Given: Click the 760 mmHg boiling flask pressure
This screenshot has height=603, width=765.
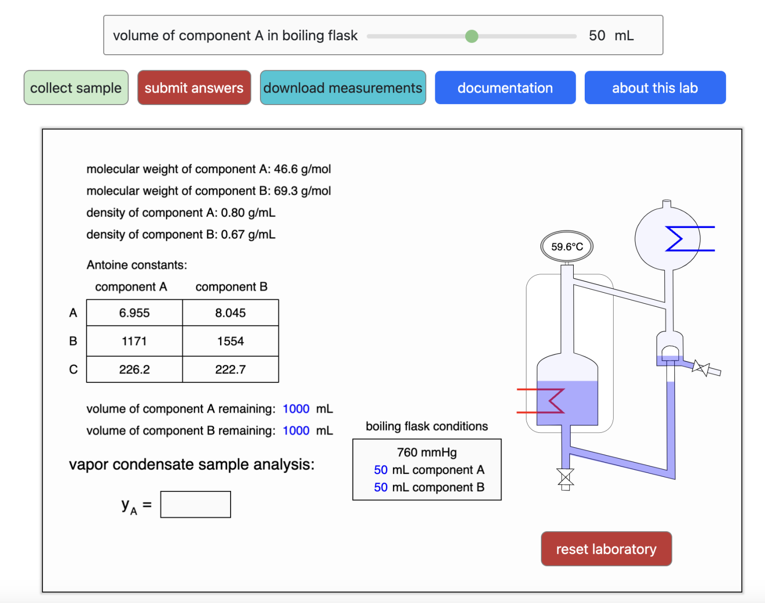Looking at the screenshot, I should 427,452.
